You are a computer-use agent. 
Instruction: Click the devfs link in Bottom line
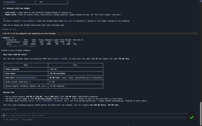pos(31,101)
